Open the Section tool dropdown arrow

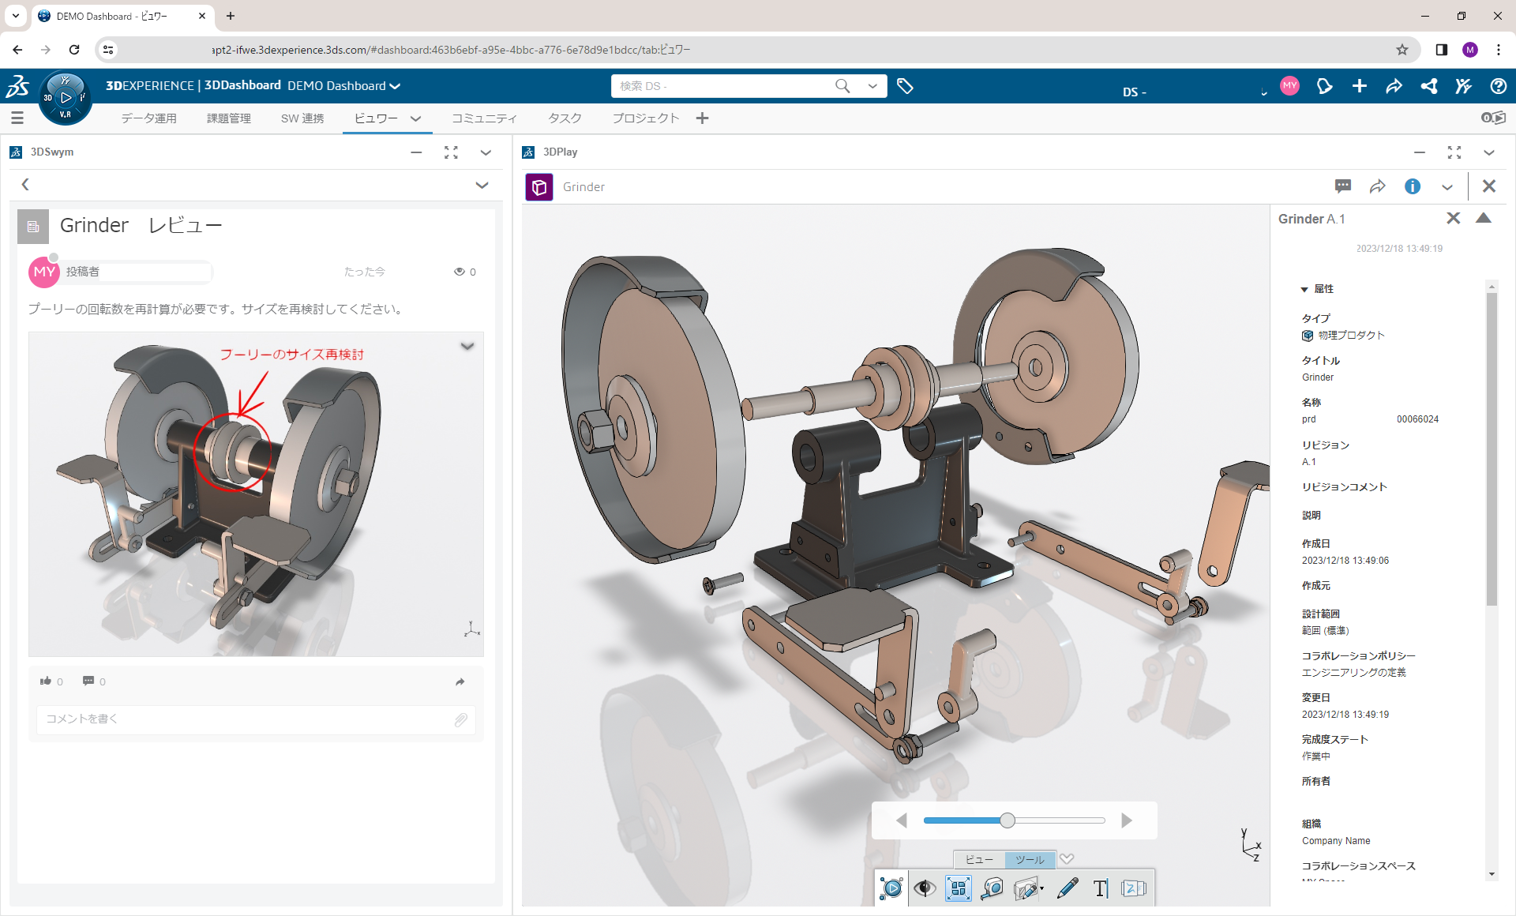(x=1042, y=889)
